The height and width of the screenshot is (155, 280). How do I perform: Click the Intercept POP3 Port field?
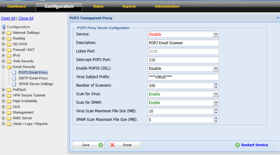[183, 60]
